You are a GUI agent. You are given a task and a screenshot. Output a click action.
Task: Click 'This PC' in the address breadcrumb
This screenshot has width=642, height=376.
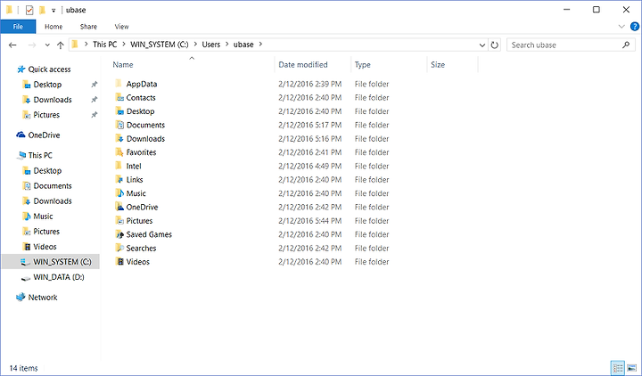(x=105, y=45)
